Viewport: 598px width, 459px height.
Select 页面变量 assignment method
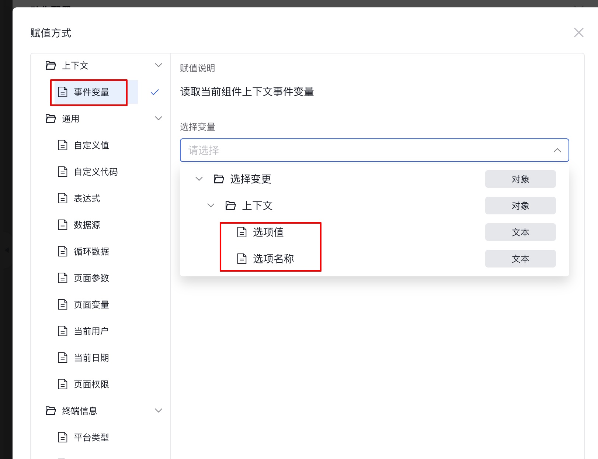click(x=91, y=304)
